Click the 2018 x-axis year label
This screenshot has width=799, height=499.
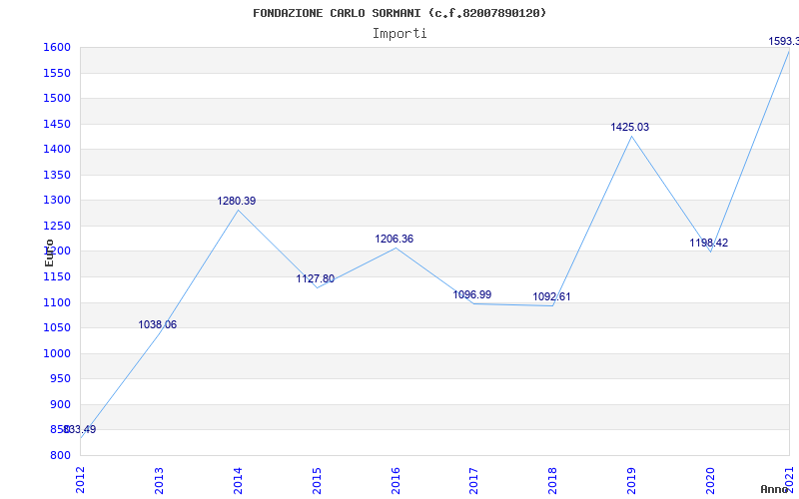pos(553,480)
